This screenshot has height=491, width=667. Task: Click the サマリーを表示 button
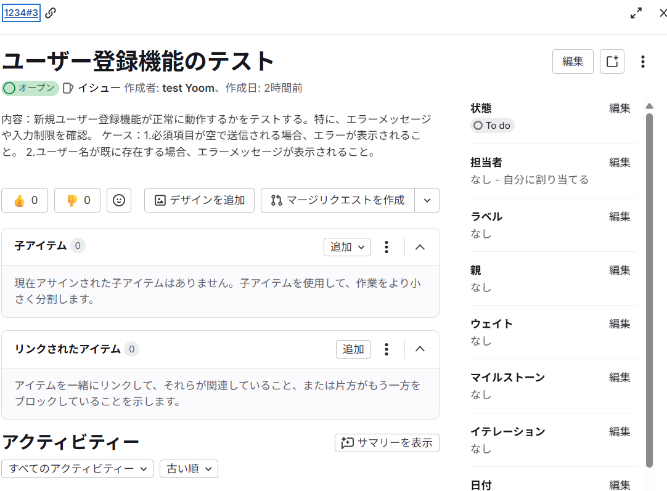point(387,443)
